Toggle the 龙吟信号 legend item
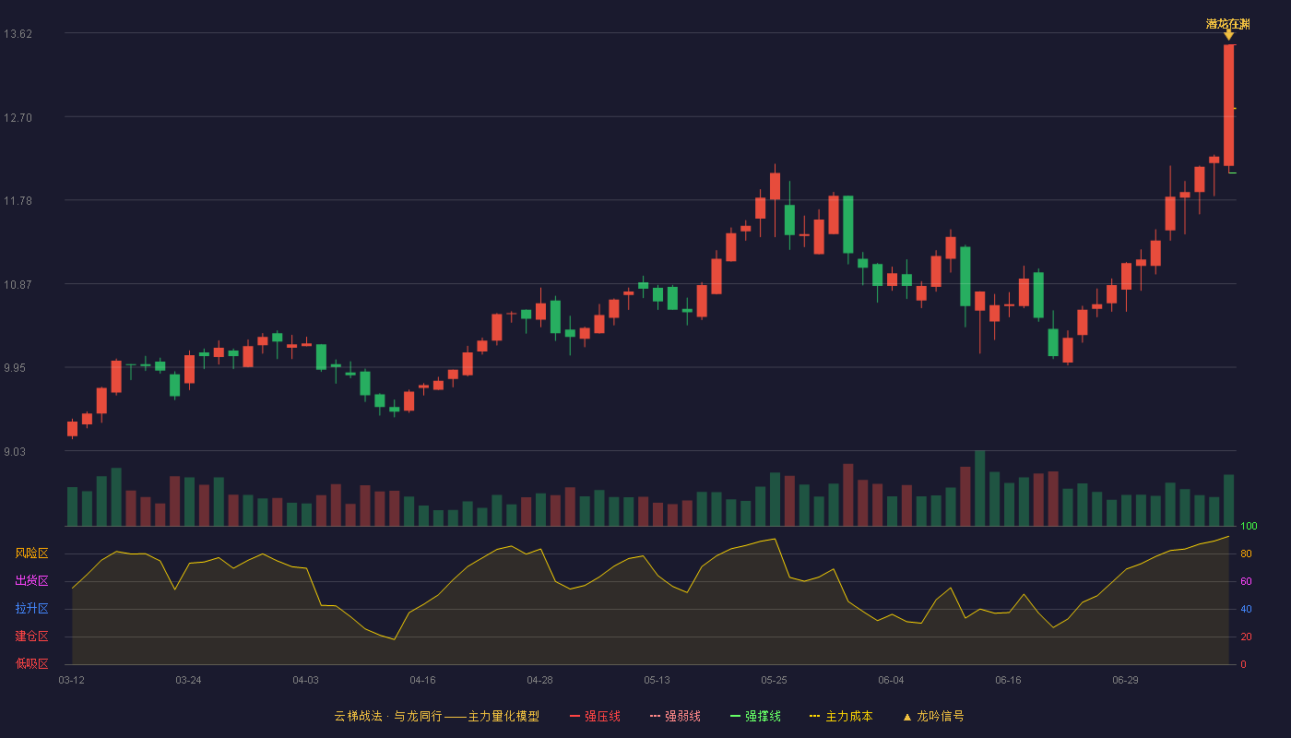The image size is (1291, 738). tap(933, 716)
